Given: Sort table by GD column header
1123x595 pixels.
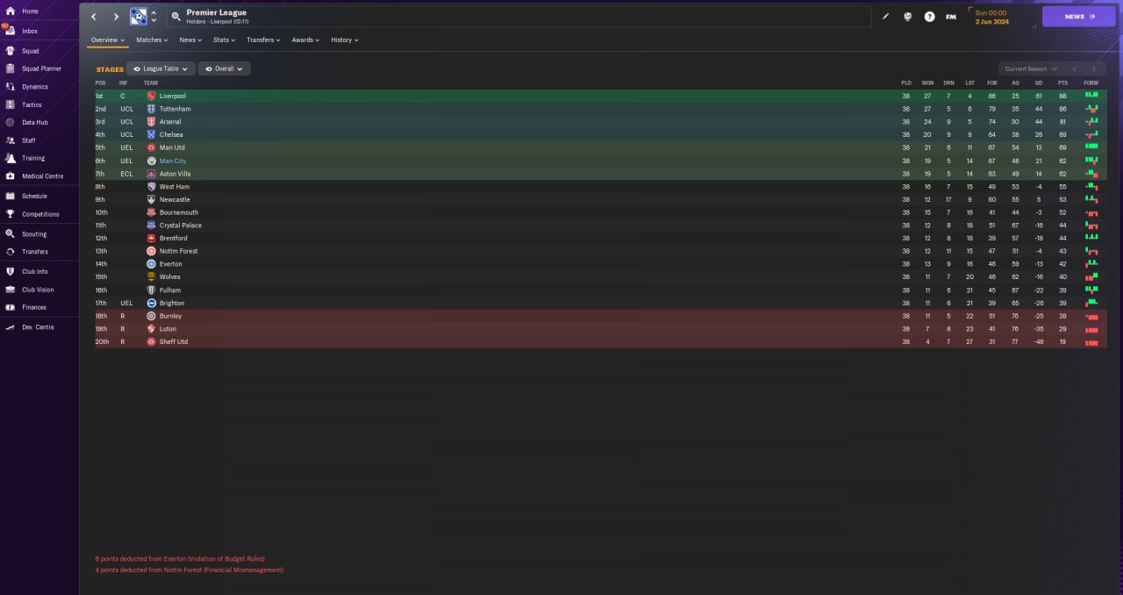Looking at the screenshot, I should pyautogui.click(x=1039, y=82).
